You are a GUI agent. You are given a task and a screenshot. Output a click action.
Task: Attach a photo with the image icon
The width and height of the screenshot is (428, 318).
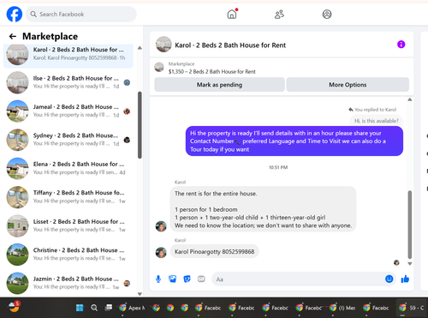click(172, 279)
